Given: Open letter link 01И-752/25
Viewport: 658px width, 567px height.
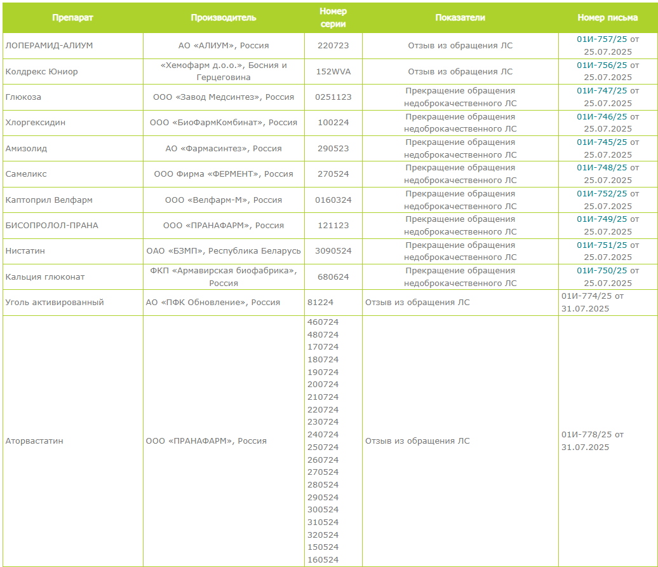Looking at the screenshot, I should (x=601, y=194).
